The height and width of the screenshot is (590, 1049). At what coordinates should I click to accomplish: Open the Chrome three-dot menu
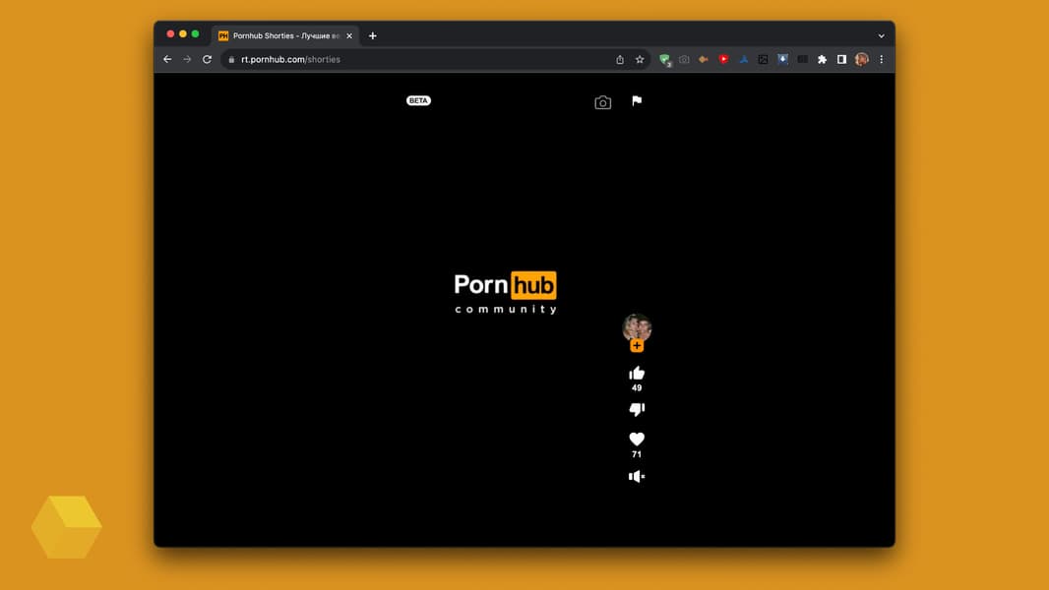[x=881, y=59]
